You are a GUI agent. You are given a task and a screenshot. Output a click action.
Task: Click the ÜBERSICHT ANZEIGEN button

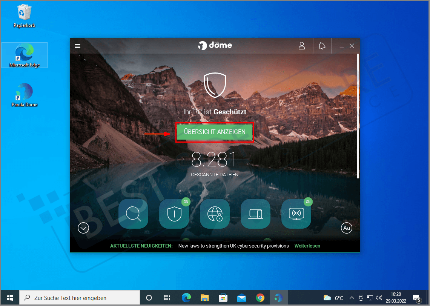point(215,132)
